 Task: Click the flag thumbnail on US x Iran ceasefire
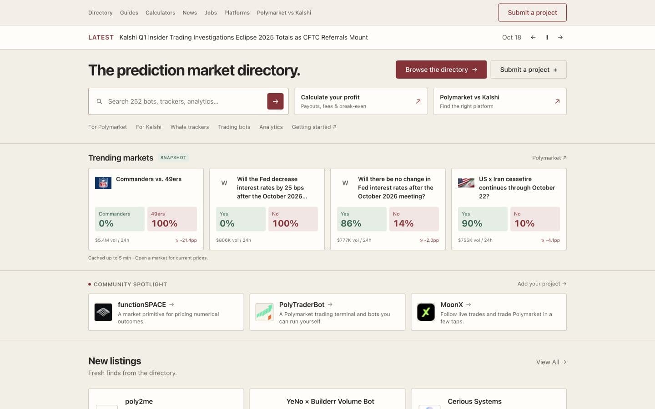(x=466, y=183)
